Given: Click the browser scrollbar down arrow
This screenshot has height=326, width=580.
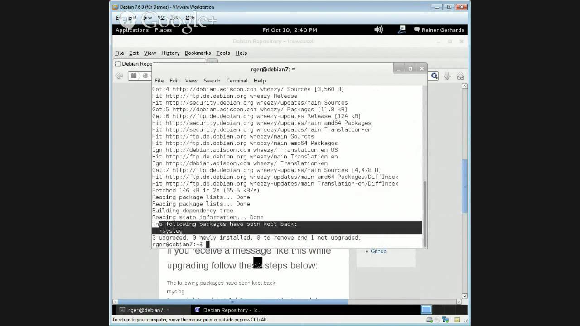Looking at the screenshot, I should point(464,296).
